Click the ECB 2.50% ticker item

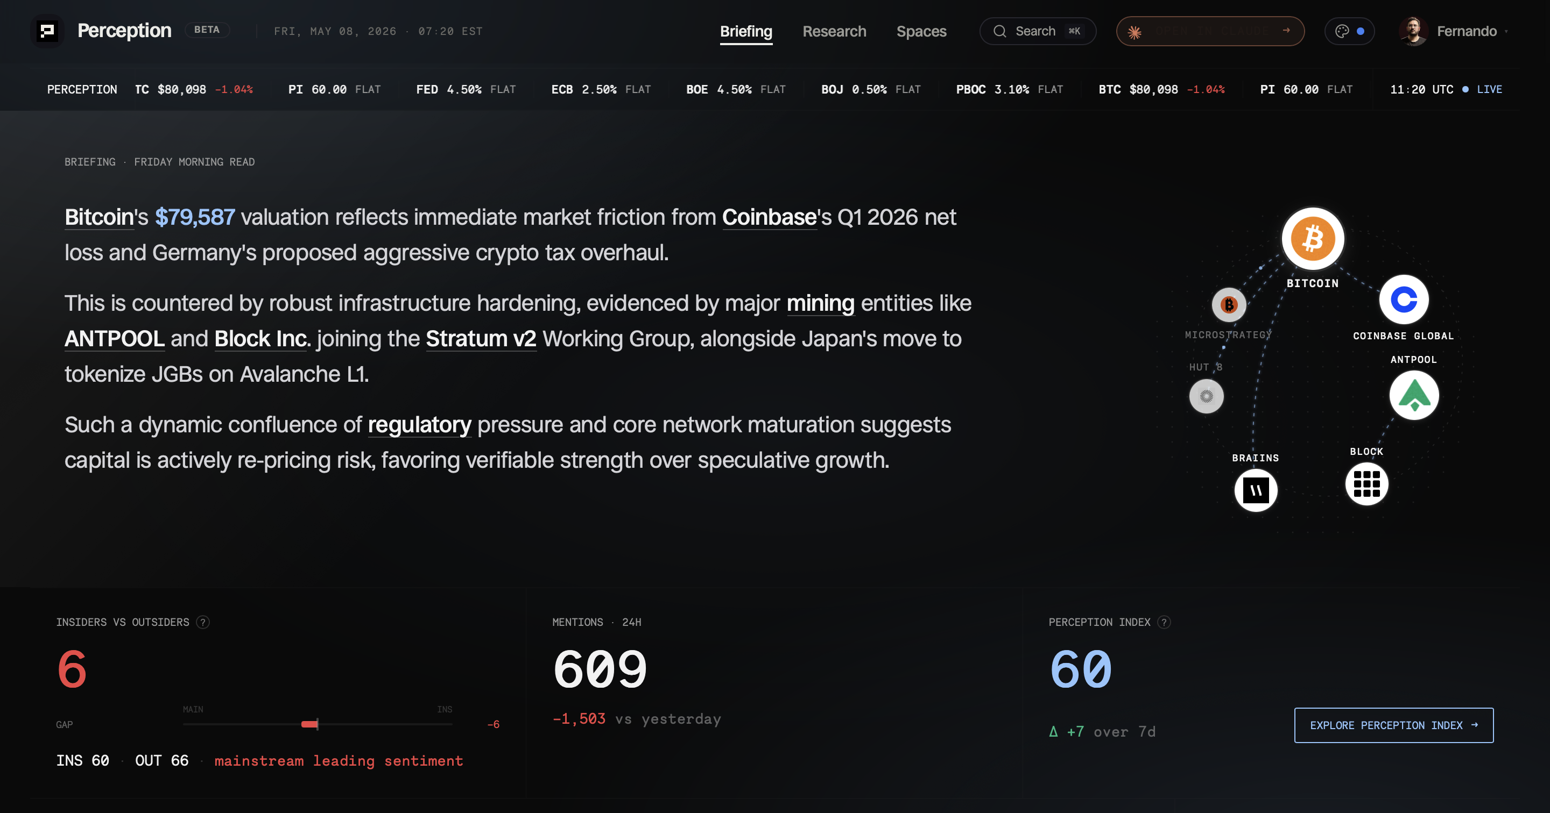point(601,90)
